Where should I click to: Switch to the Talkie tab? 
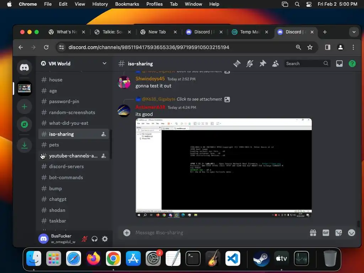coord(113,32)
